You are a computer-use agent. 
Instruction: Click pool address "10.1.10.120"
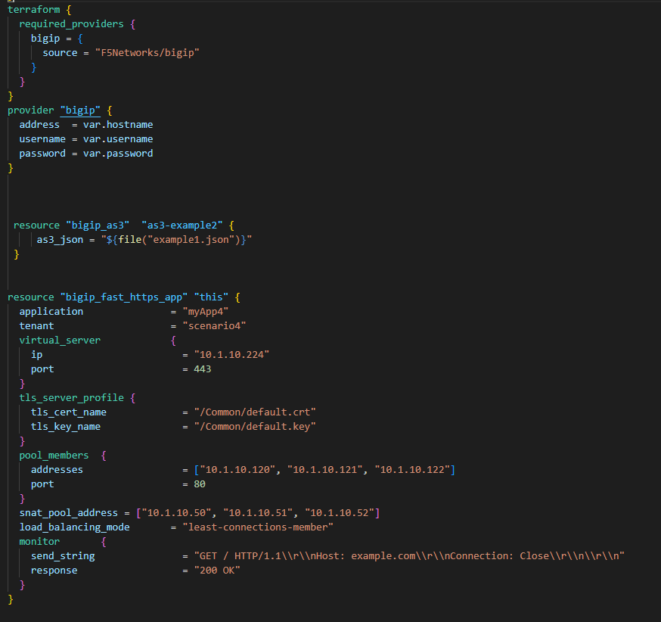[237, 470]
